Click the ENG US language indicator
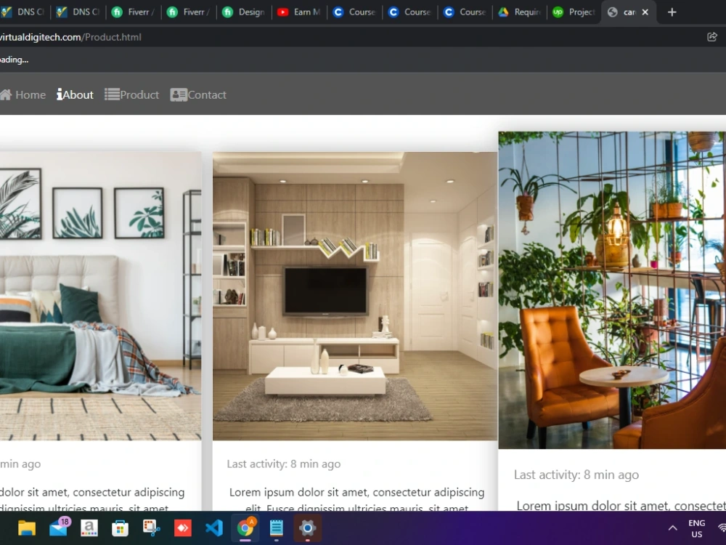This screenshot has height=545, width=726. click(x=696, y=528)
